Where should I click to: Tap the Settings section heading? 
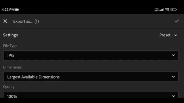coord(10,35)
